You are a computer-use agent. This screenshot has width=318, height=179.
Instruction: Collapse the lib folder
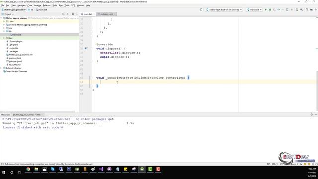click(4, 31)
